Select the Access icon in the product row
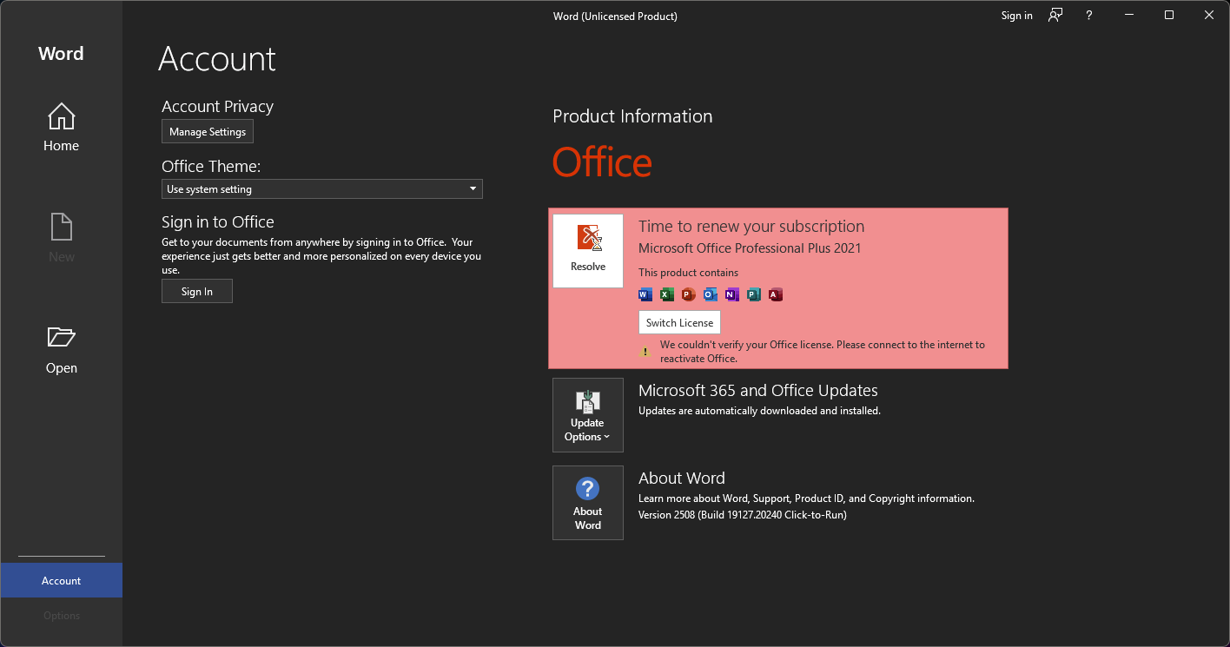 (x=775, y=294)
